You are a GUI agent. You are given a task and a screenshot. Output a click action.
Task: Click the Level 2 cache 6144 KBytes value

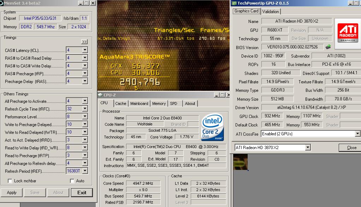[208, 196]
